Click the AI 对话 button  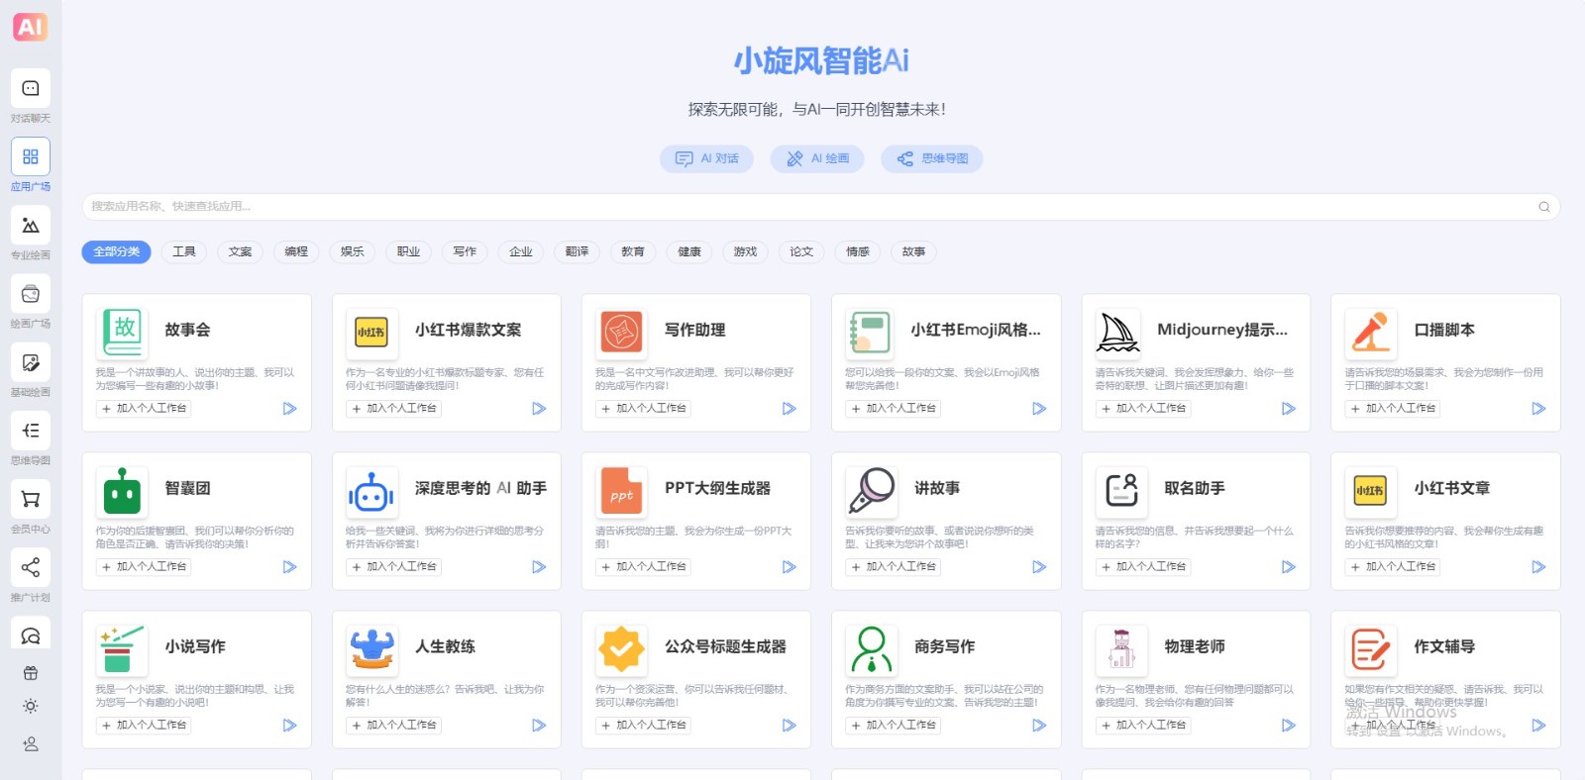(x=707, y=158)
